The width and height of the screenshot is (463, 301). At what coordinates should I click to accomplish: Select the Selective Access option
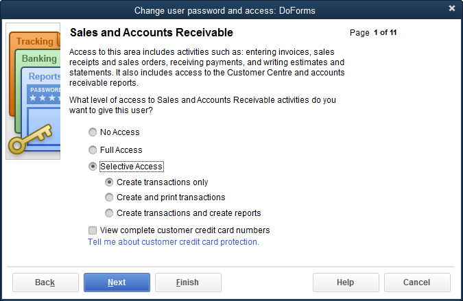[93, 167]
